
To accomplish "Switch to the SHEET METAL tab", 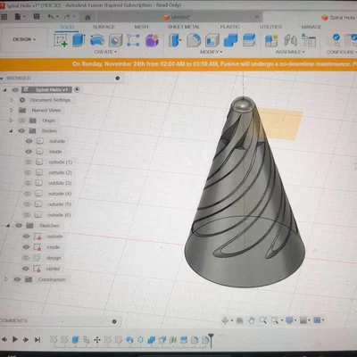I will pos(184,27).
